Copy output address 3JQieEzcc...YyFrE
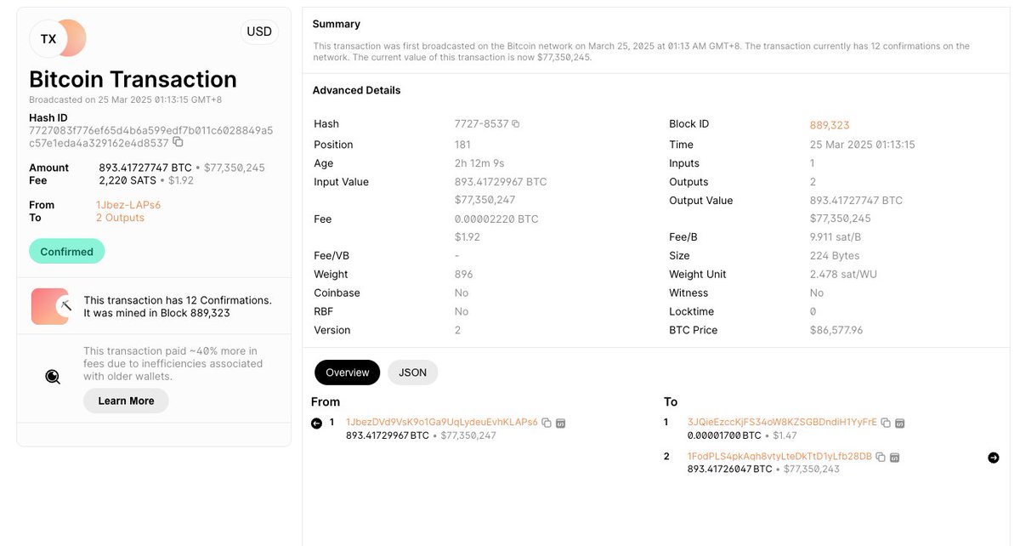1020x546 pixels. [x=886, y=423]
